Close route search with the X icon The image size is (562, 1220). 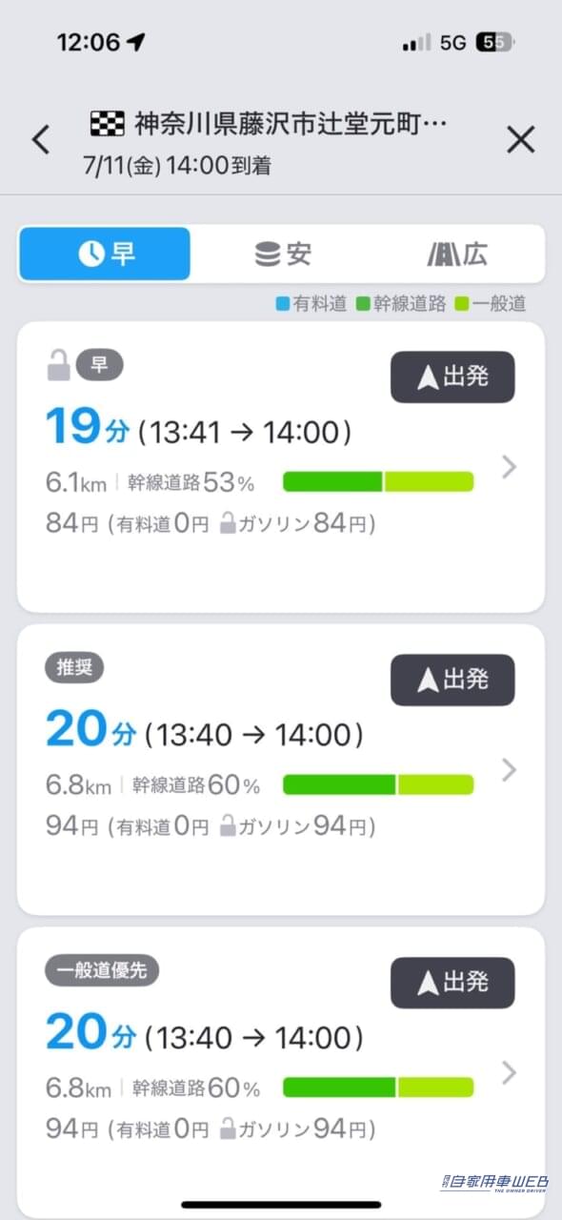pyautogui.click(x=520, y=140)
